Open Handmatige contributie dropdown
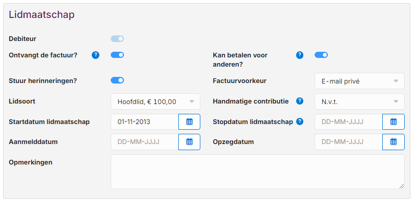Image resolution: width=414 pixels, height=204 pixels. pyautogui.click(x=360, y=101)
